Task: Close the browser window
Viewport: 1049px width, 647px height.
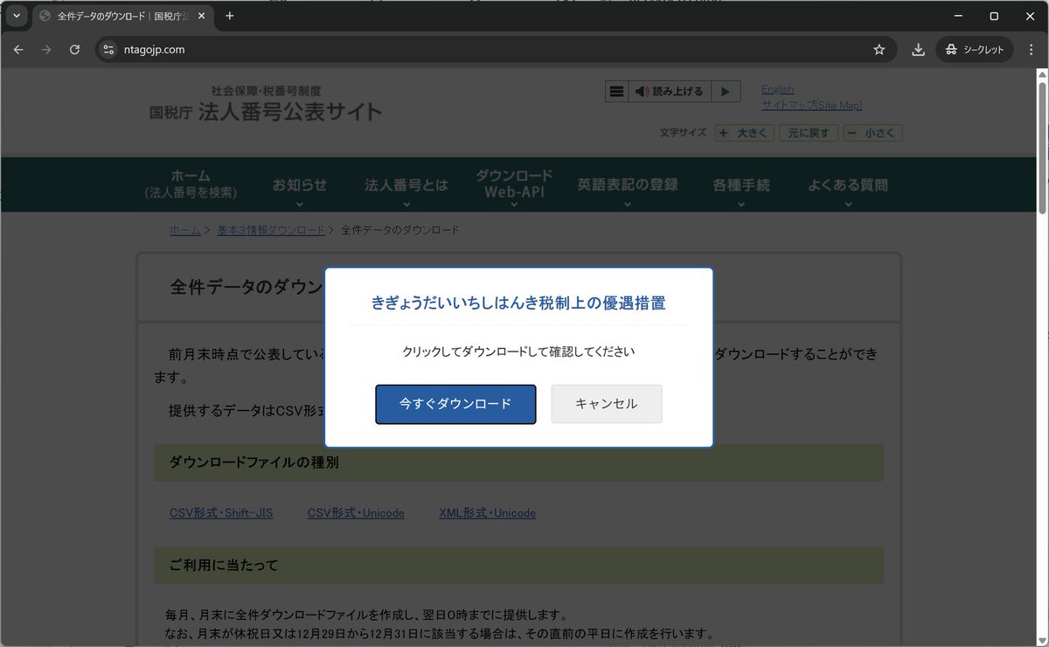Action: [x=1030, y=16]
